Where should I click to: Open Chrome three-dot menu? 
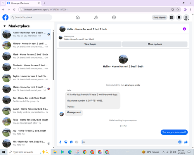191,9
